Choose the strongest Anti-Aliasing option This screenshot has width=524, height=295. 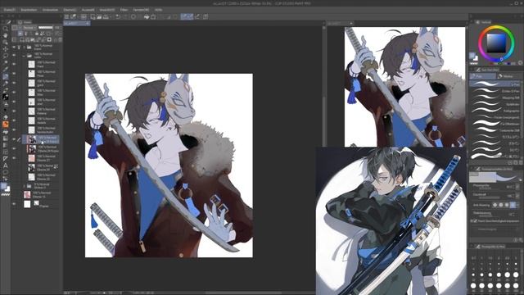(513, 205)
